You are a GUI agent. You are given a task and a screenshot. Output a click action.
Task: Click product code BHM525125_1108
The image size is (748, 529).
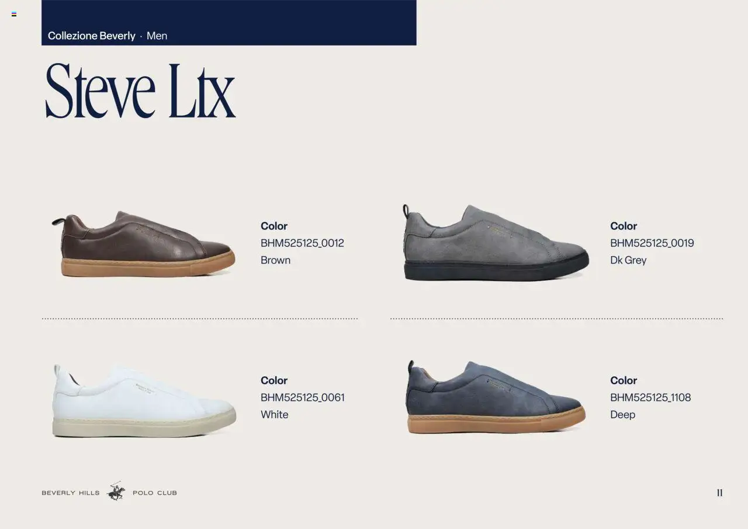click(x=650, y=397)
